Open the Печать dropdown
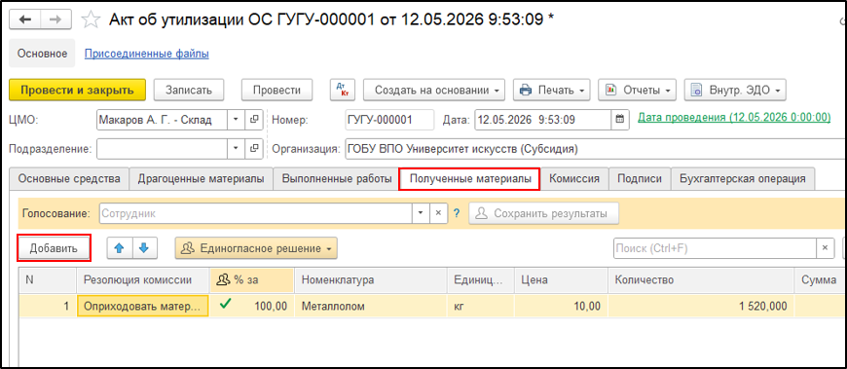Image resolution: width=847 pixels, height=369 pixels. [551, 90]
